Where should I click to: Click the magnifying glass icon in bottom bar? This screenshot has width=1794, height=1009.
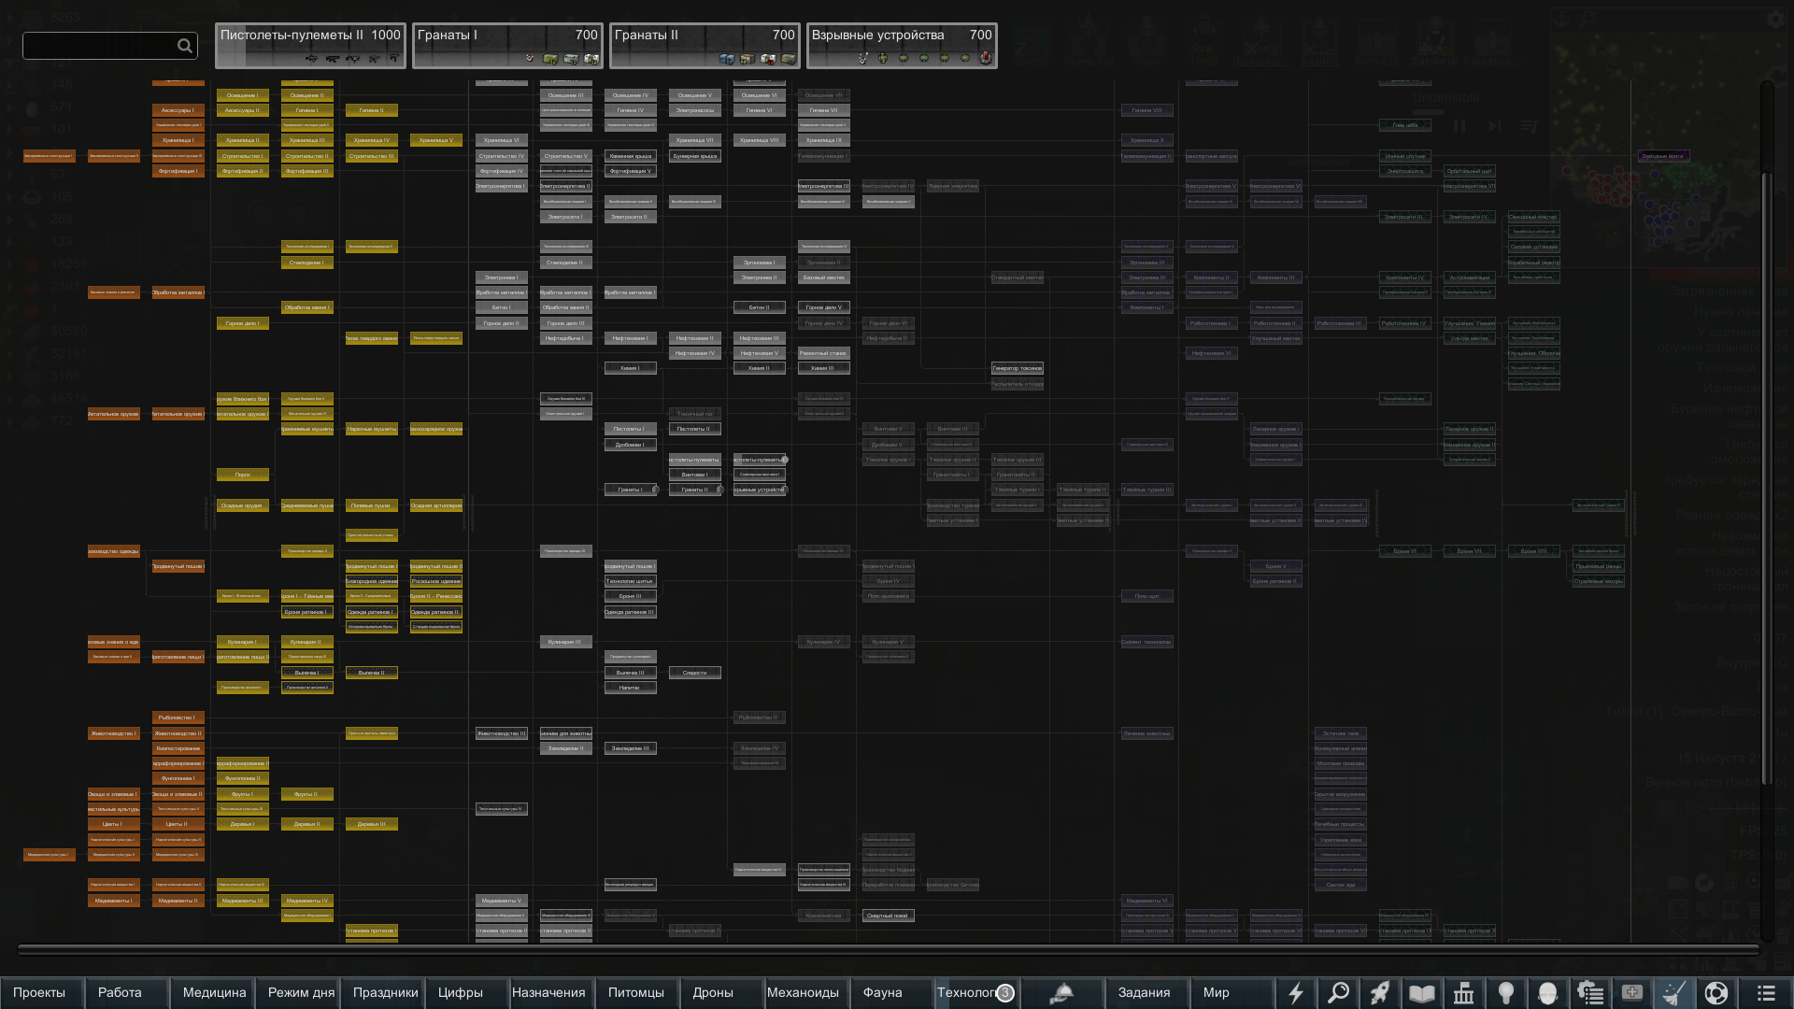[1338, 993]
